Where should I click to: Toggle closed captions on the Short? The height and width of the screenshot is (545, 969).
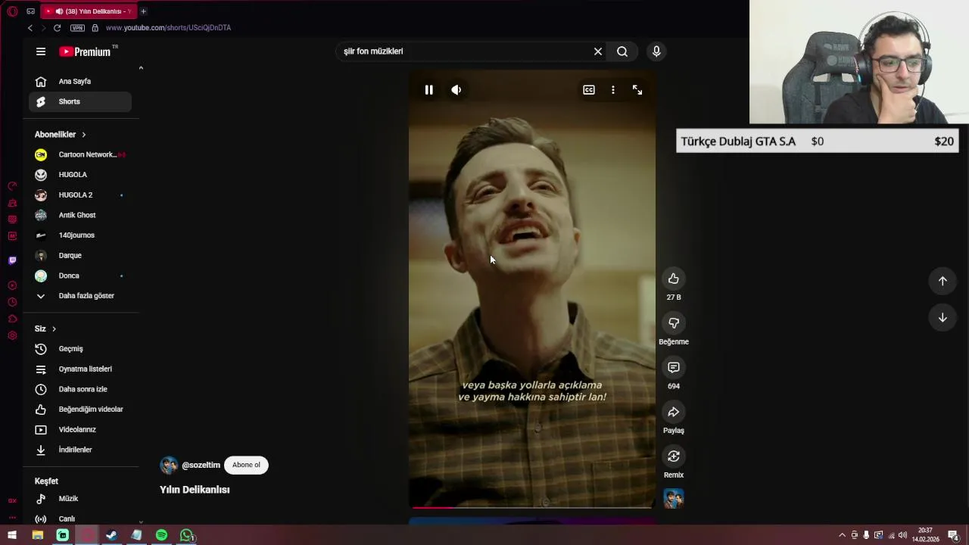(x=589, y=89)
